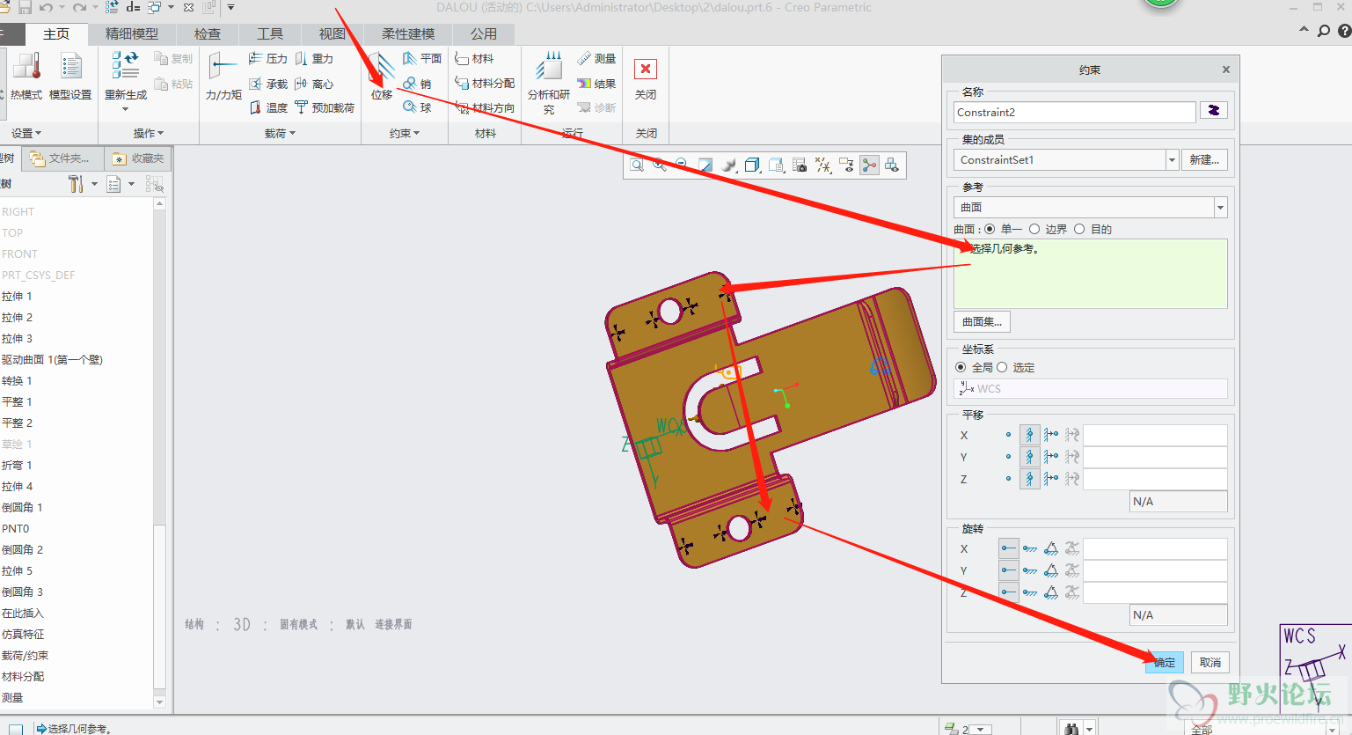Open the Results (结果) viewer
The height and width of the screenshot is (735, 1352).
tap(596, 84)
